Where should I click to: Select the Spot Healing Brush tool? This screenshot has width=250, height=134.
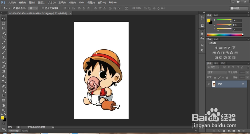pos(3,48)
